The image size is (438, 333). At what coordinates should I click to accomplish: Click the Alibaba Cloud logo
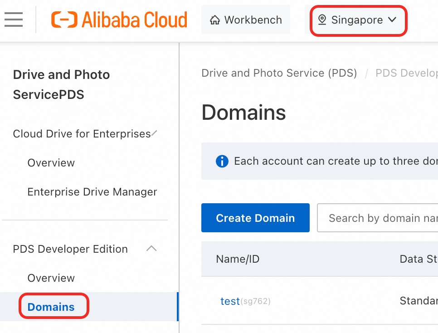tap(119, 20)
